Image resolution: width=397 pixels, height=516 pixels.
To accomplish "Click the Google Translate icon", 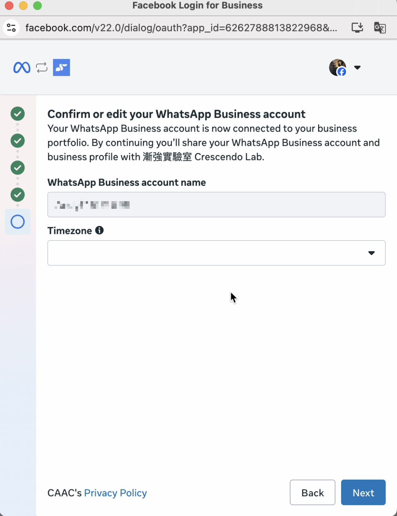I will pyautogui.click(x=380, y=28).
